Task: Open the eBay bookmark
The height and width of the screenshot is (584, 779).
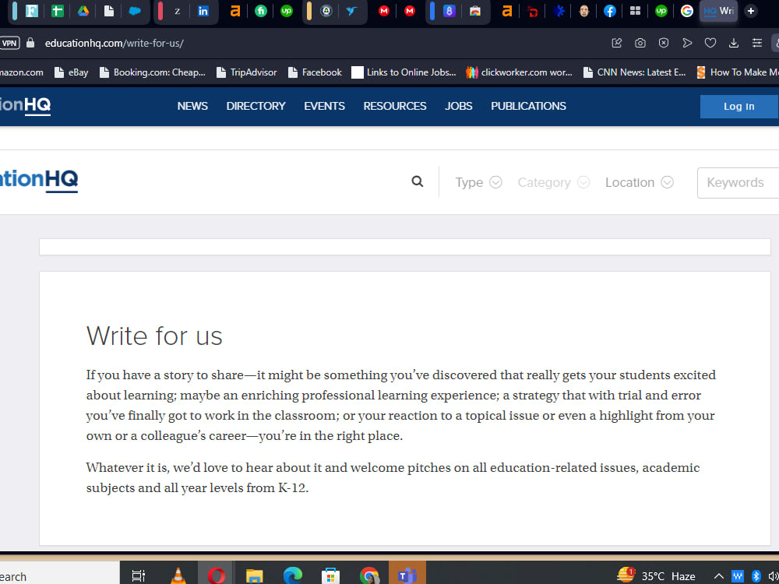Action: tap(72, 72)
